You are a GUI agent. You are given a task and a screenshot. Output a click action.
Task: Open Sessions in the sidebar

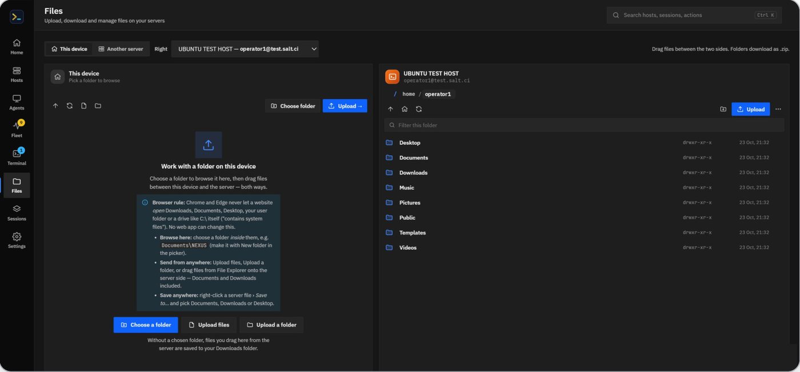click(17, 213)
